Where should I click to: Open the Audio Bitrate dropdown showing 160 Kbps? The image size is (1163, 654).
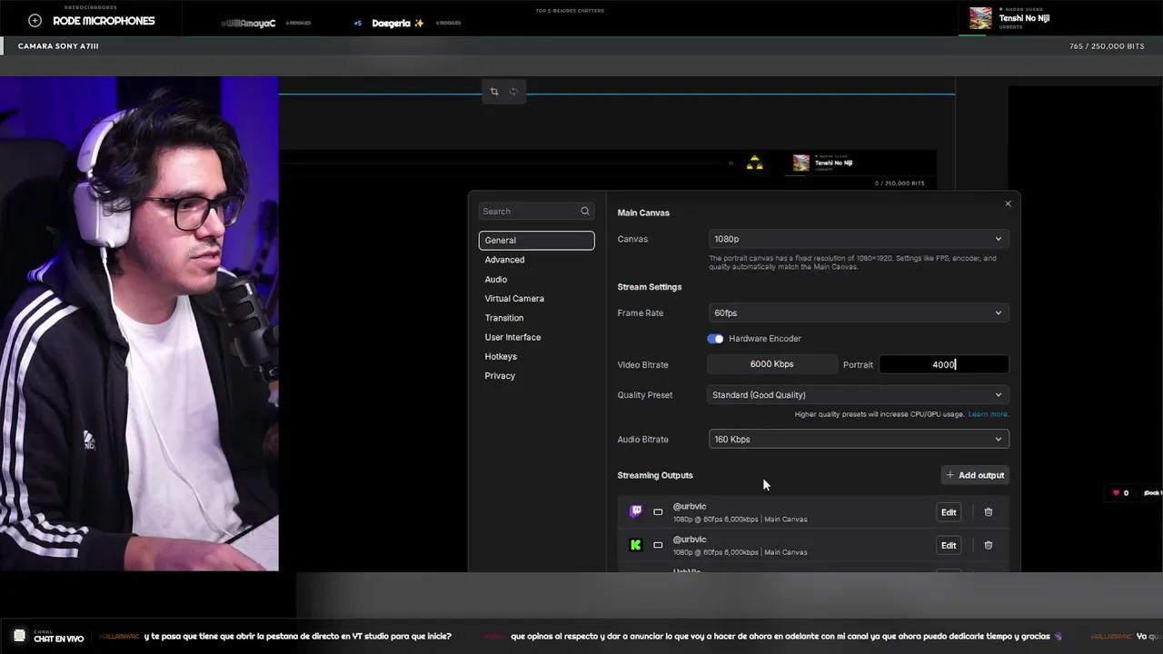coord(859,440)
